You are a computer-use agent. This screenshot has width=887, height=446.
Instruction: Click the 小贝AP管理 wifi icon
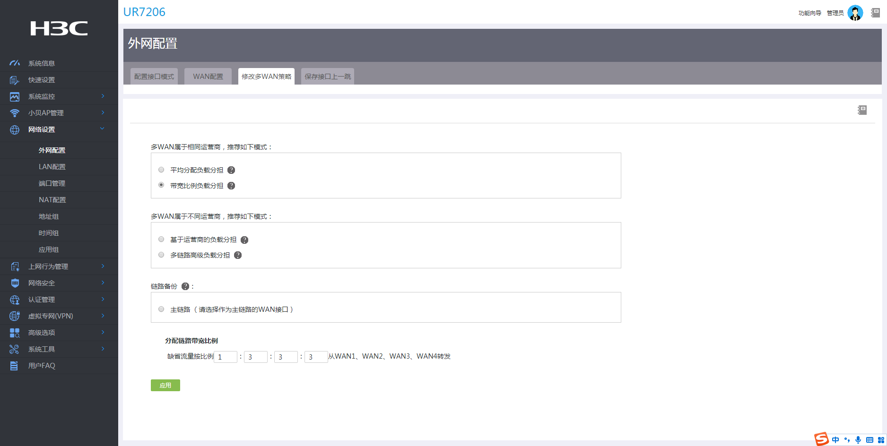pos(15,113)
